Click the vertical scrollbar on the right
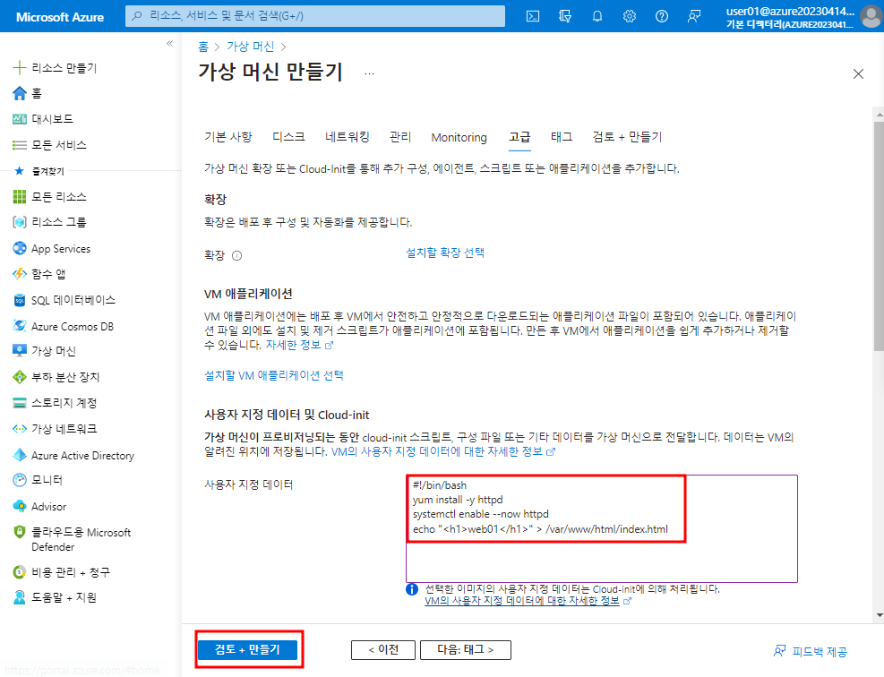Viewport: 884px width, 677px height. coord(879,236)
